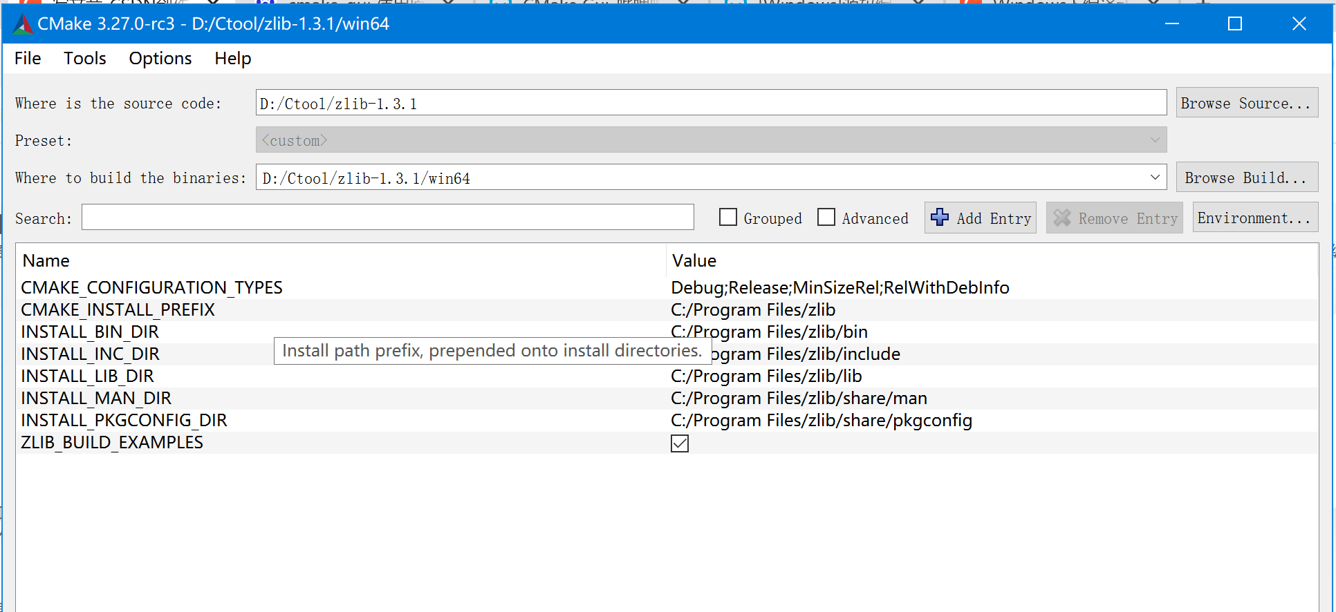Maximize the CMake window

coord(1235,23)
